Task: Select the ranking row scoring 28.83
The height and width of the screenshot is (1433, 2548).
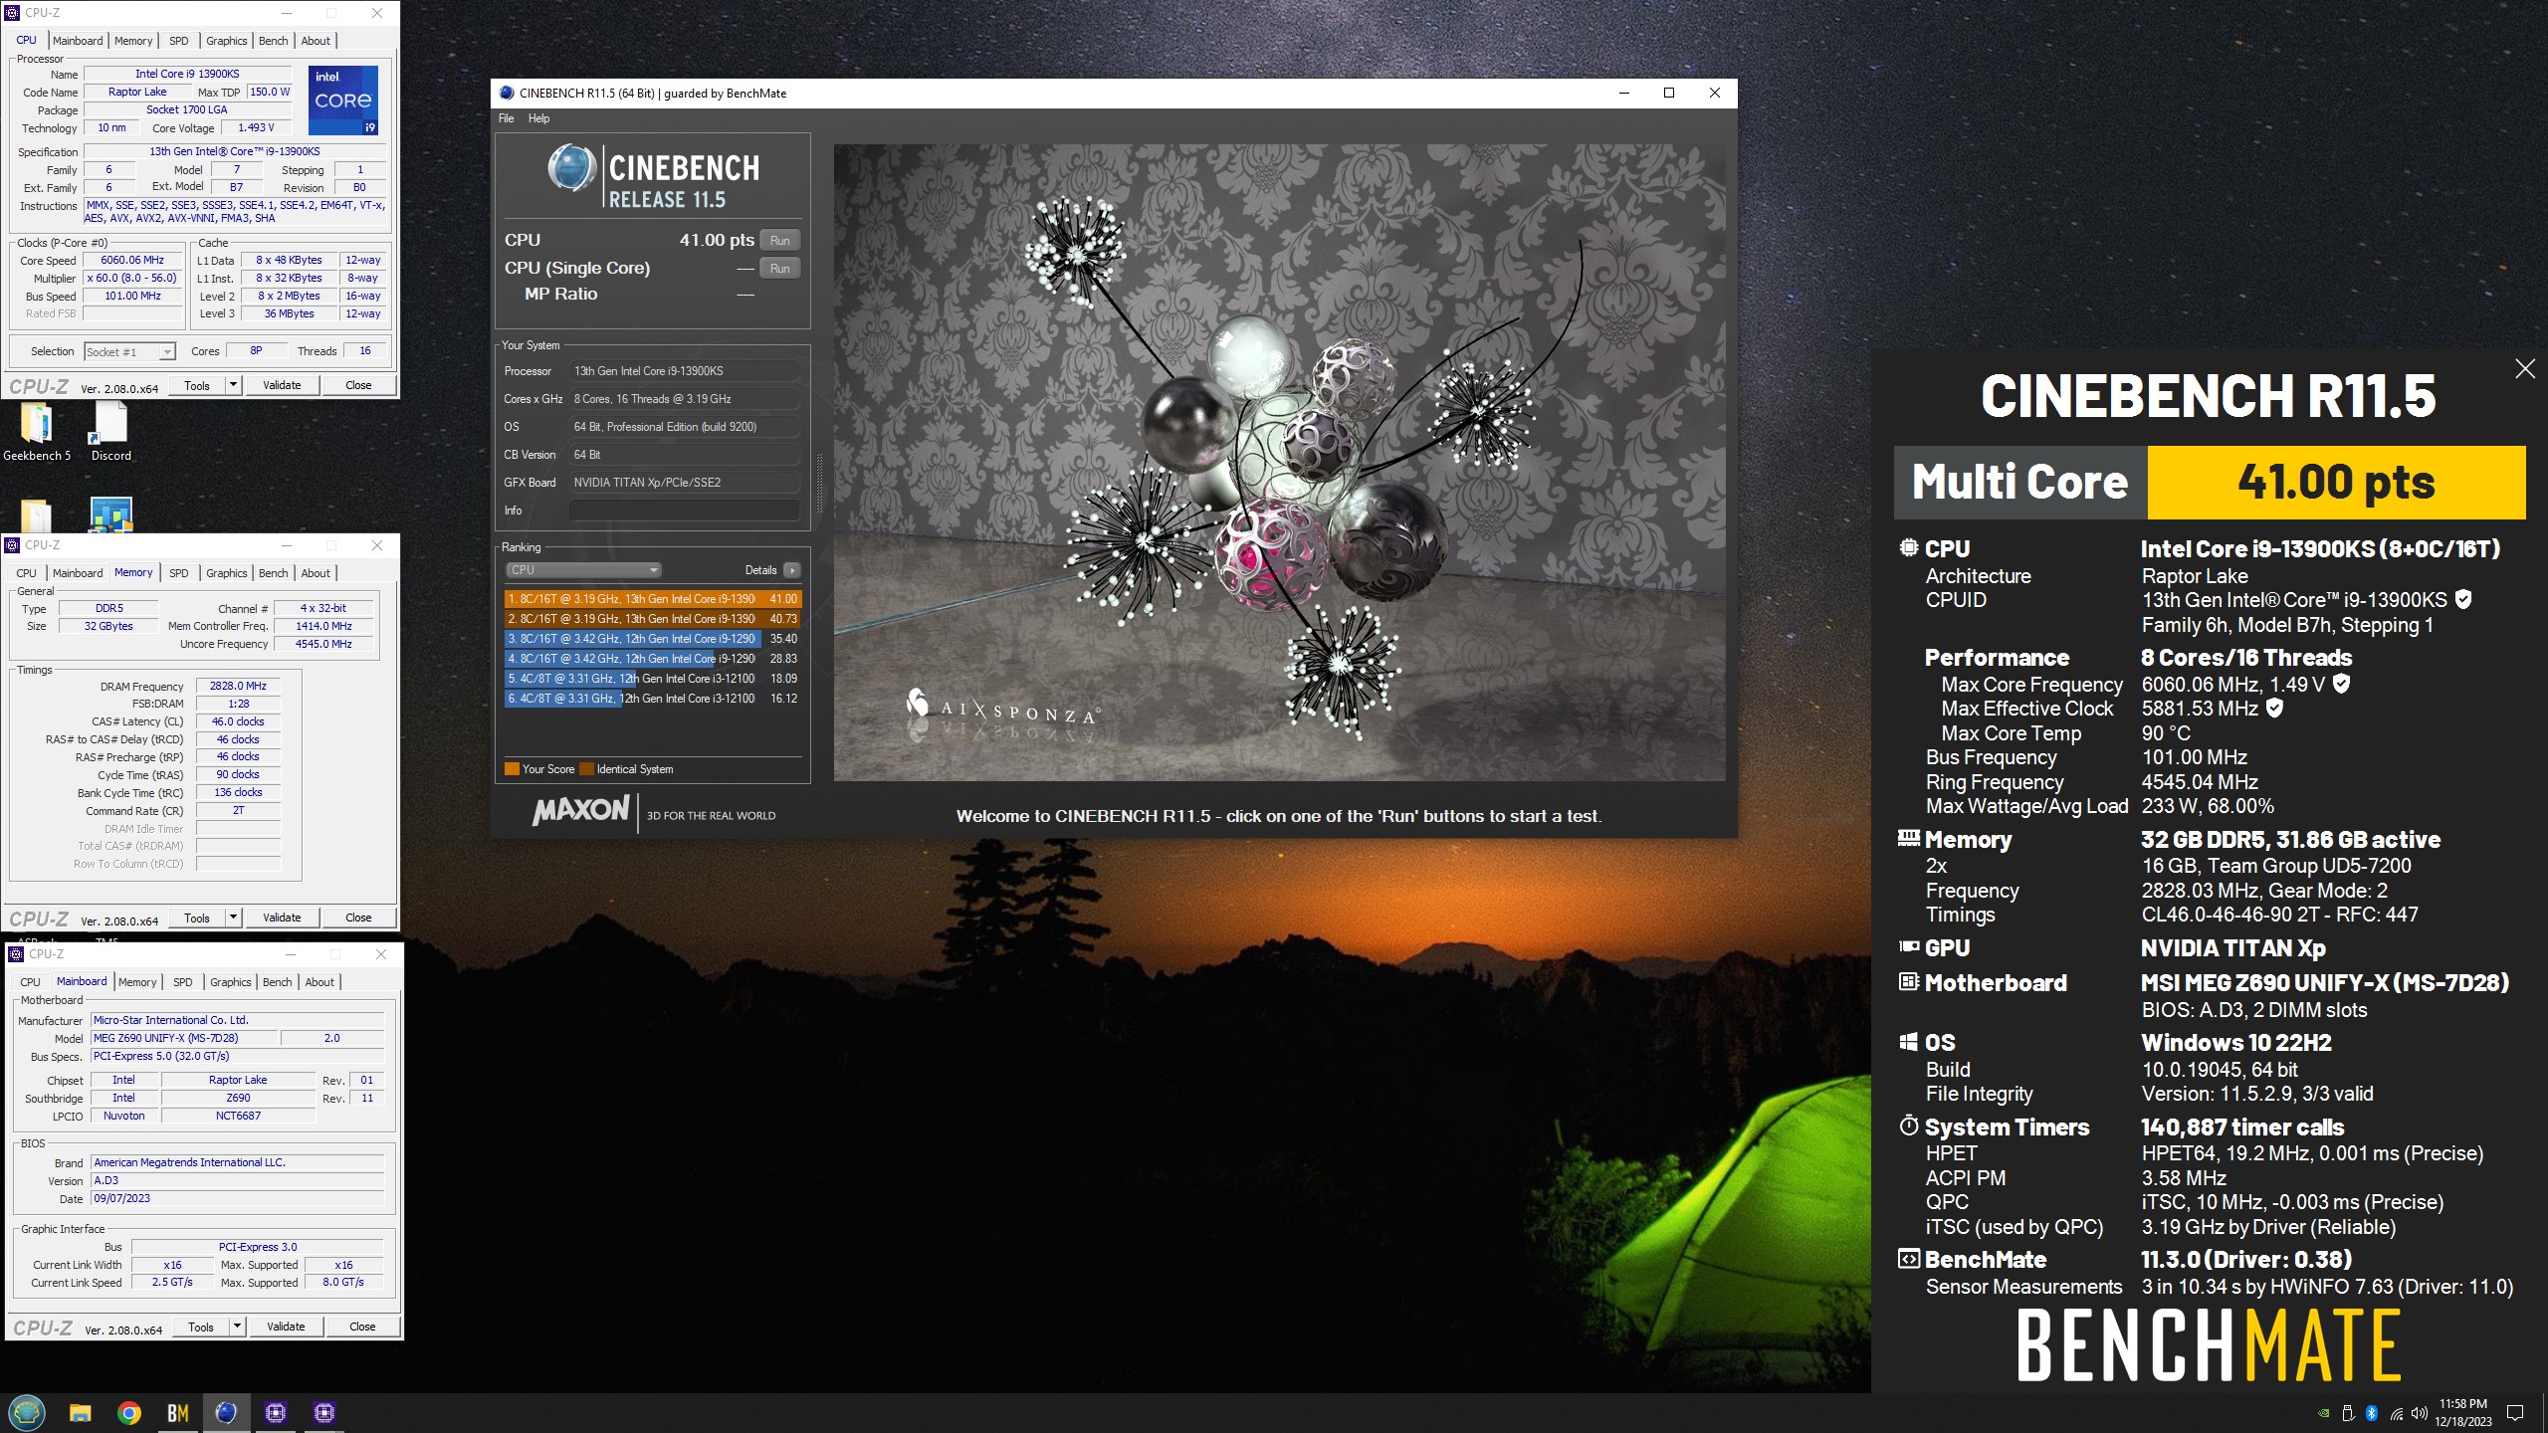Action: coord(652,659)
